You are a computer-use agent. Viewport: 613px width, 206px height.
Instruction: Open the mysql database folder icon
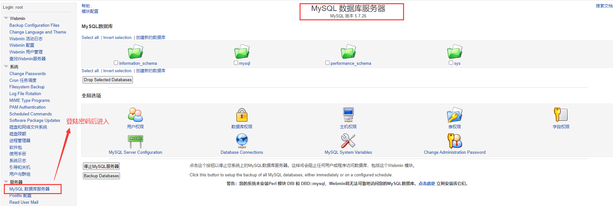(x=242, y=52)
